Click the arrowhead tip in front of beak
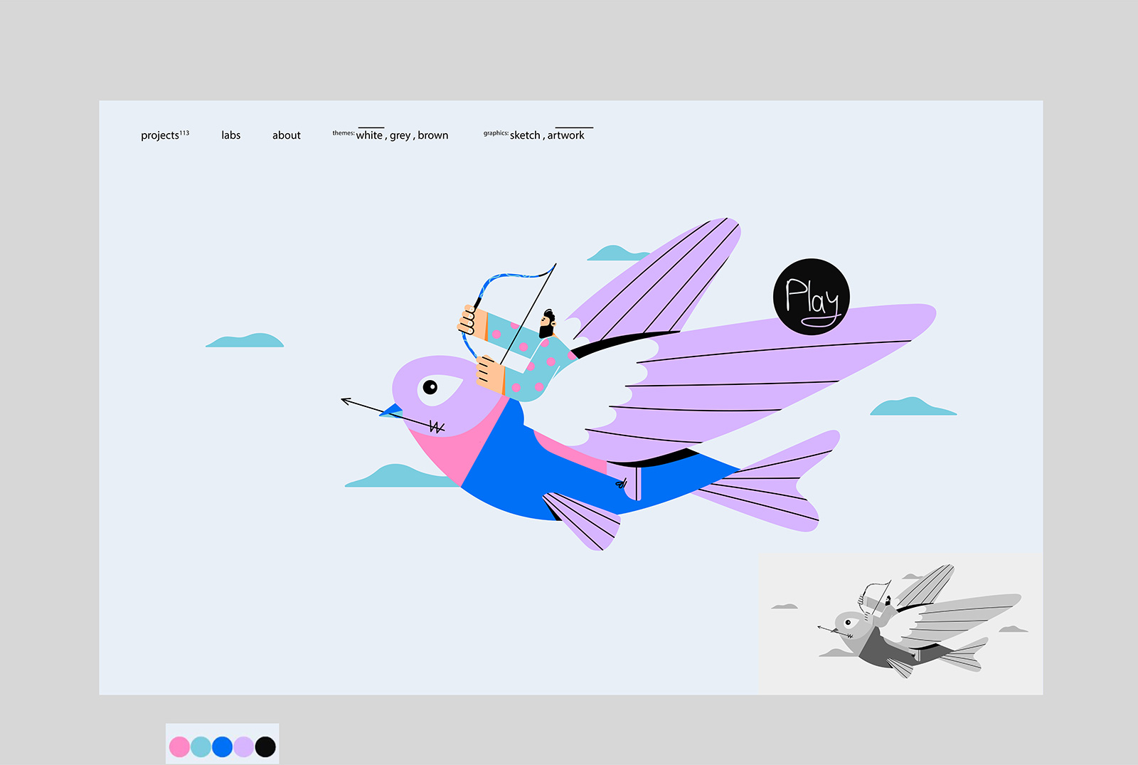 tap(345, 401)
